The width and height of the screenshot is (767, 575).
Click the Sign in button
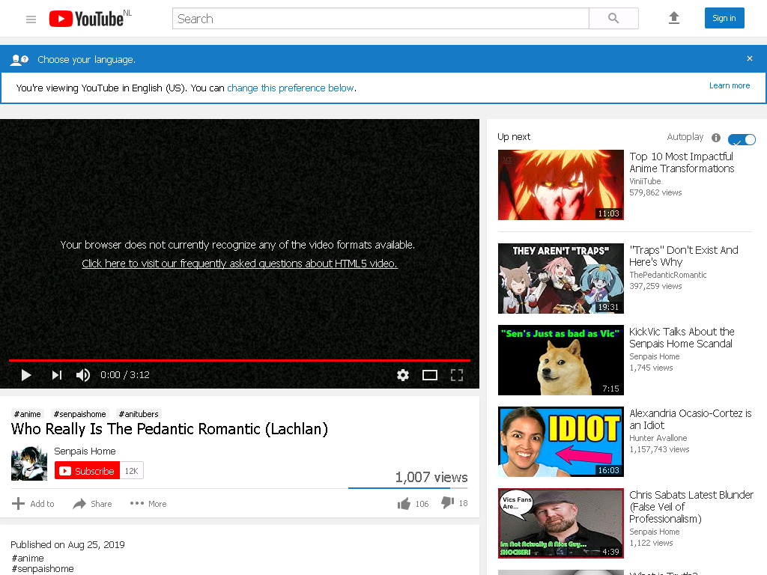tap(724, 18)
